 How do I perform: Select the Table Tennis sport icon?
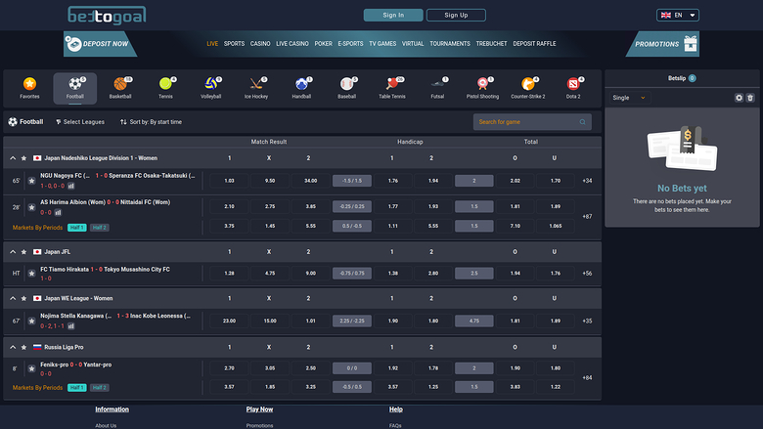click(x=391, y=88)
